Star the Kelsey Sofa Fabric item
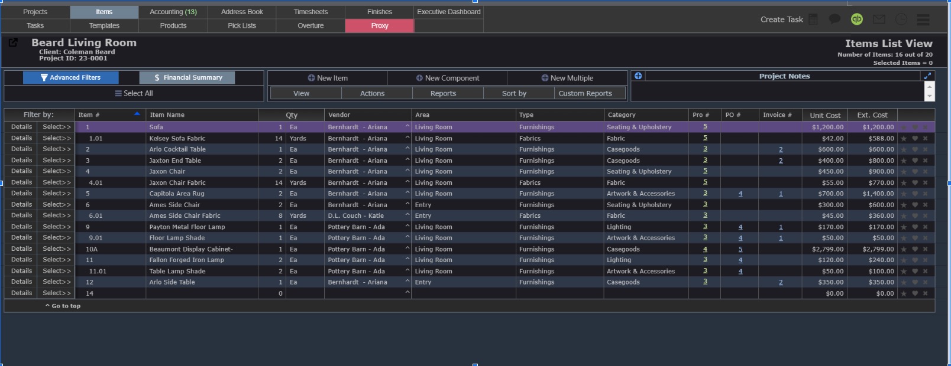 coord(904,138)
